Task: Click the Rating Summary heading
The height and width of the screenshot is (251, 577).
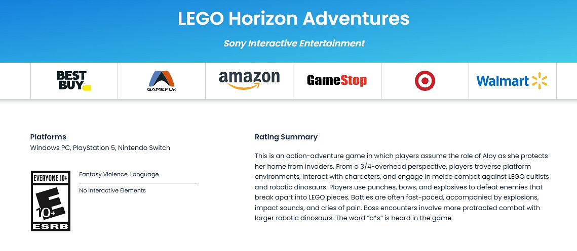Action: (x=286, y=137)
